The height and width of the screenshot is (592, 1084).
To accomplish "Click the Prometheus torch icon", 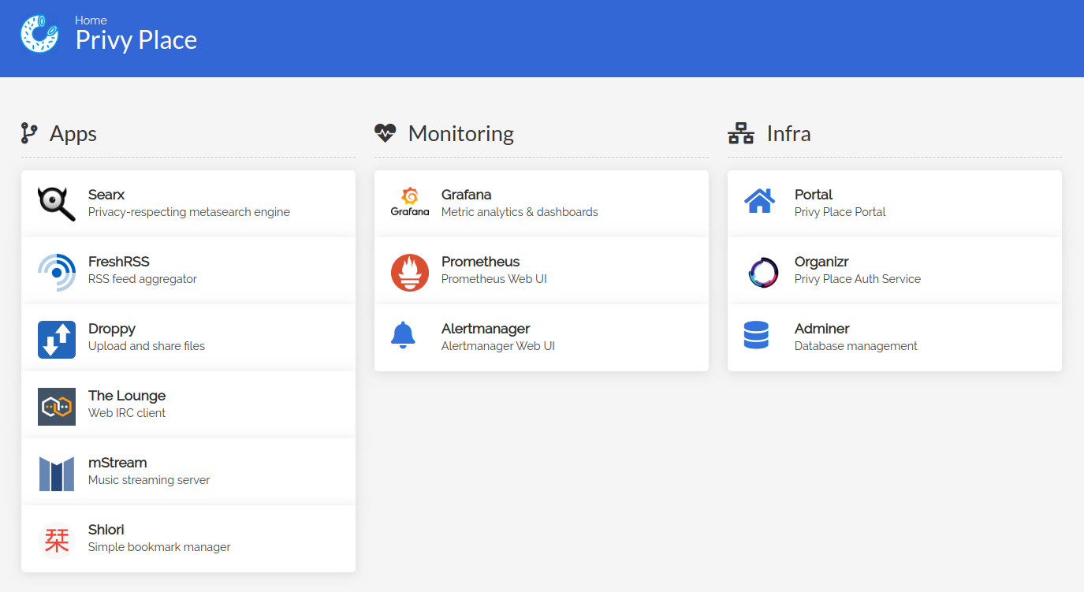I will tap(410, 272).
